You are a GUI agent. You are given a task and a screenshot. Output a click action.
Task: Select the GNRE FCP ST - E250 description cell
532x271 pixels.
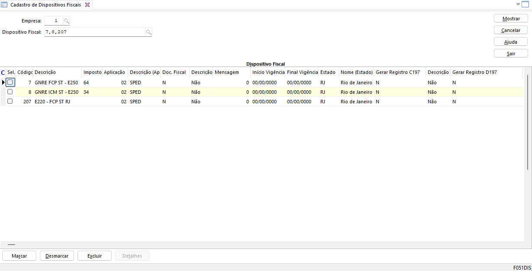click(58, 82)
